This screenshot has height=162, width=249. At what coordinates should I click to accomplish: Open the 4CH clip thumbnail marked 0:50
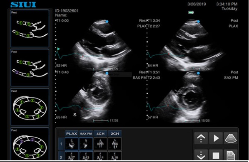point(100,144)
